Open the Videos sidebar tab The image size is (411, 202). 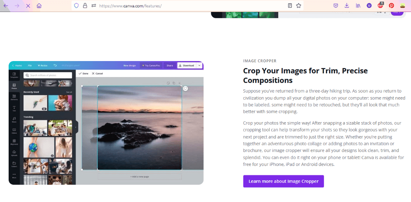14,131
